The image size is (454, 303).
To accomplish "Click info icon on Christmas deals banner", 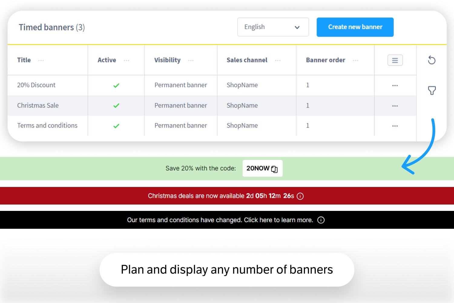I will pos(300,196).
